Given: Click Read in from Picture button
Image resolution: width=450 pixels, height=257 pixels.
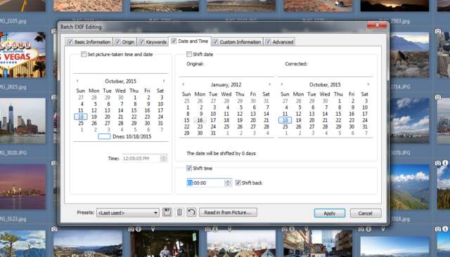Looking at the screenshot, I should click(228, 212).
